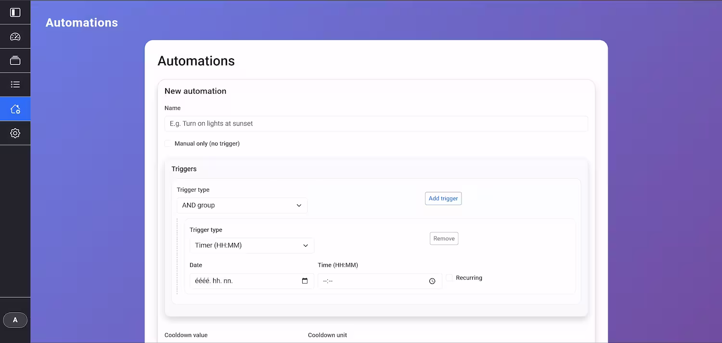The image size is (722, 343).
Task: Toggle the Recurring checkbox
Action: (450, 277)
